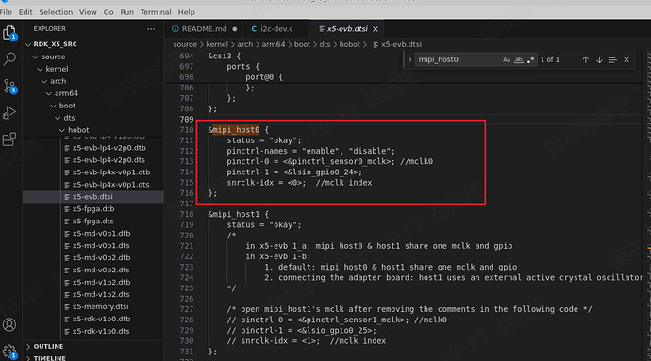
Task: Go to next find match
Action: (x=599, y=59)
